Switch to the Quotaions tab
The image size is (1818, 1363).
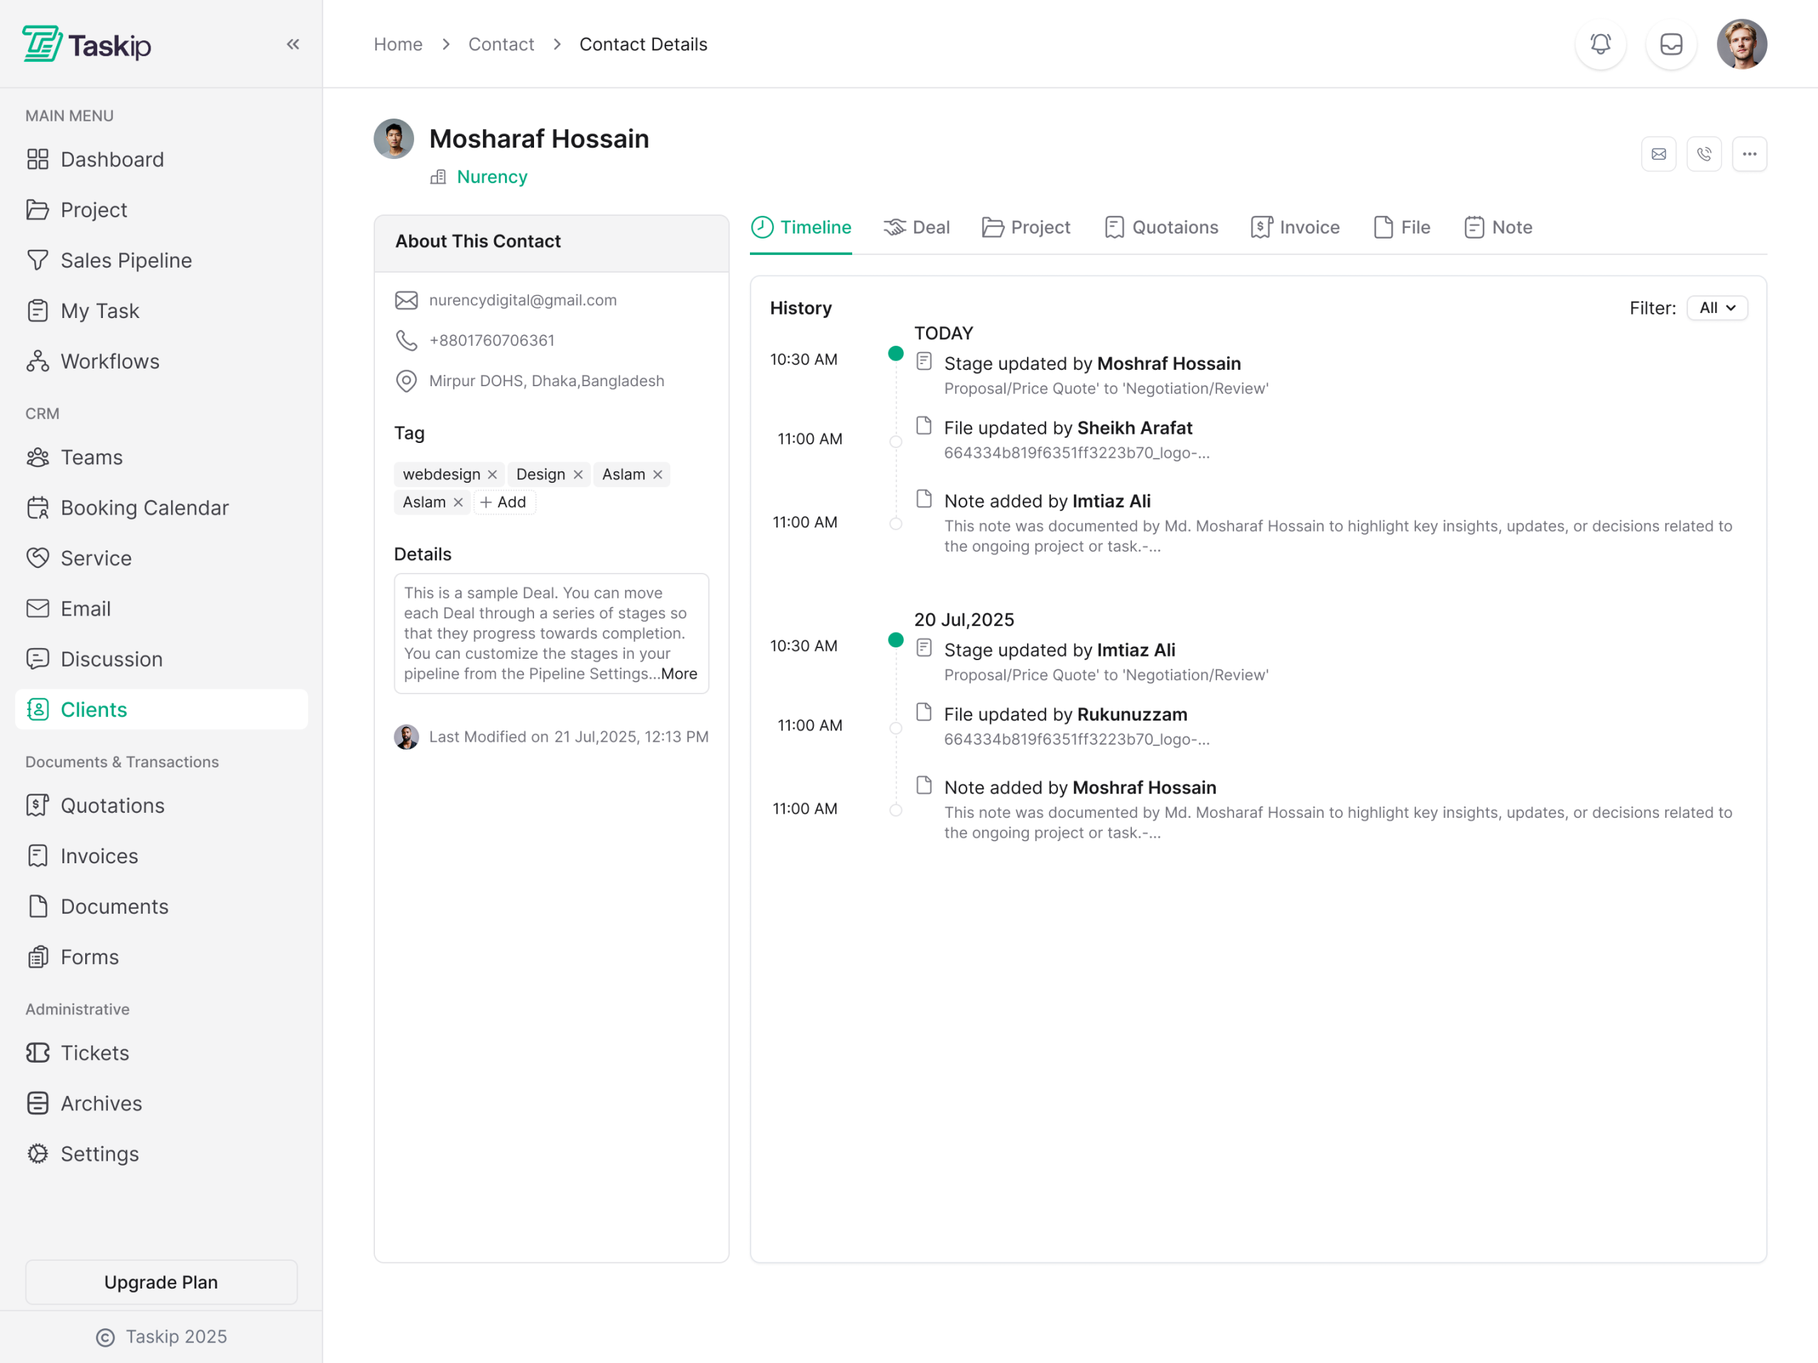1160,228
